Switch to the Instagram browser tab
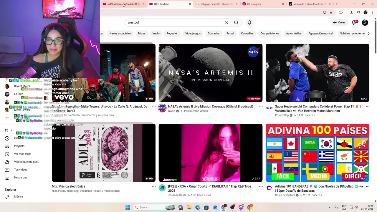 pyautogui.click(x=263, y=4)
